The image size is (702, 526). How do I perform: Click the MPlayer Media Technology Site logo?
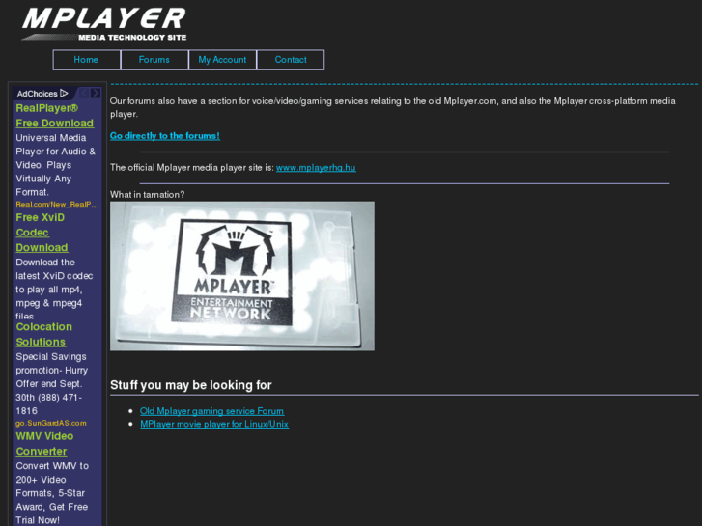[104, 24]
